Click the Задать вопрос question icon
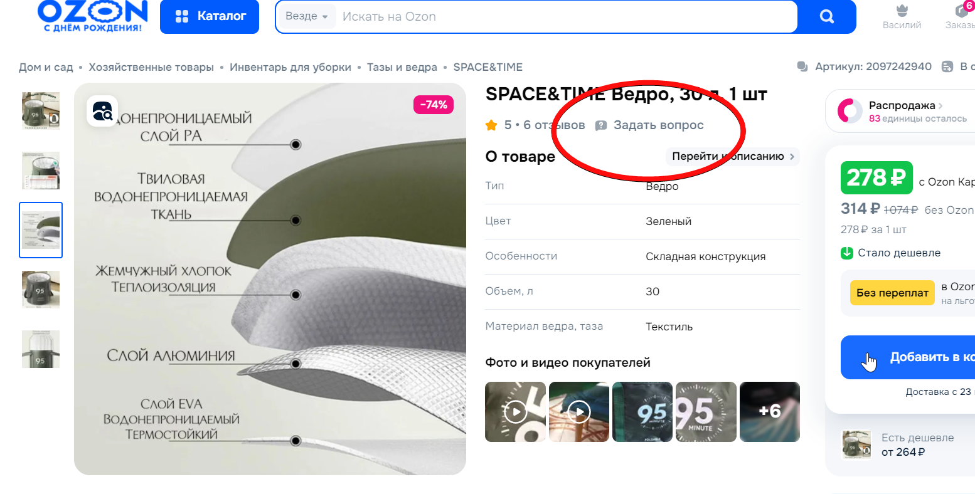Screen dimensions: 975x494 601,125
